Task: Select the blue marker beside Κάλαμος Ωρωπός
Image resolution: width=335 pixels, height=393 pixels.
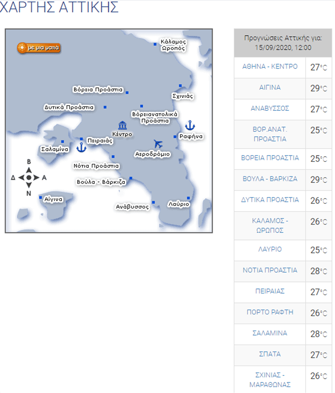Action: (155, 45)
